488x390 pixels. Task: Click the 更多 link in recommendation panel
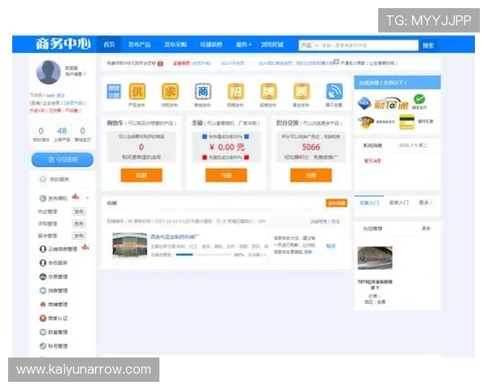pos(425,228)
